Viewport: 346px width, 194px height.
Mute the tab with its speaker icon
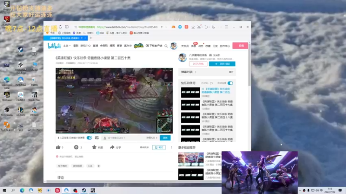tap(82, 38)
